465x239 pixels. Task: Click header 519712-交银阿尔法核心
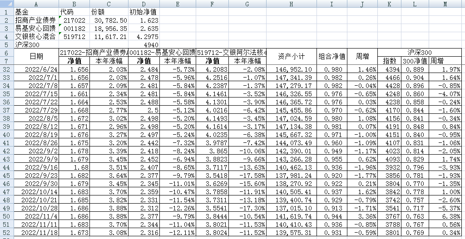click(x=231, y=53)
